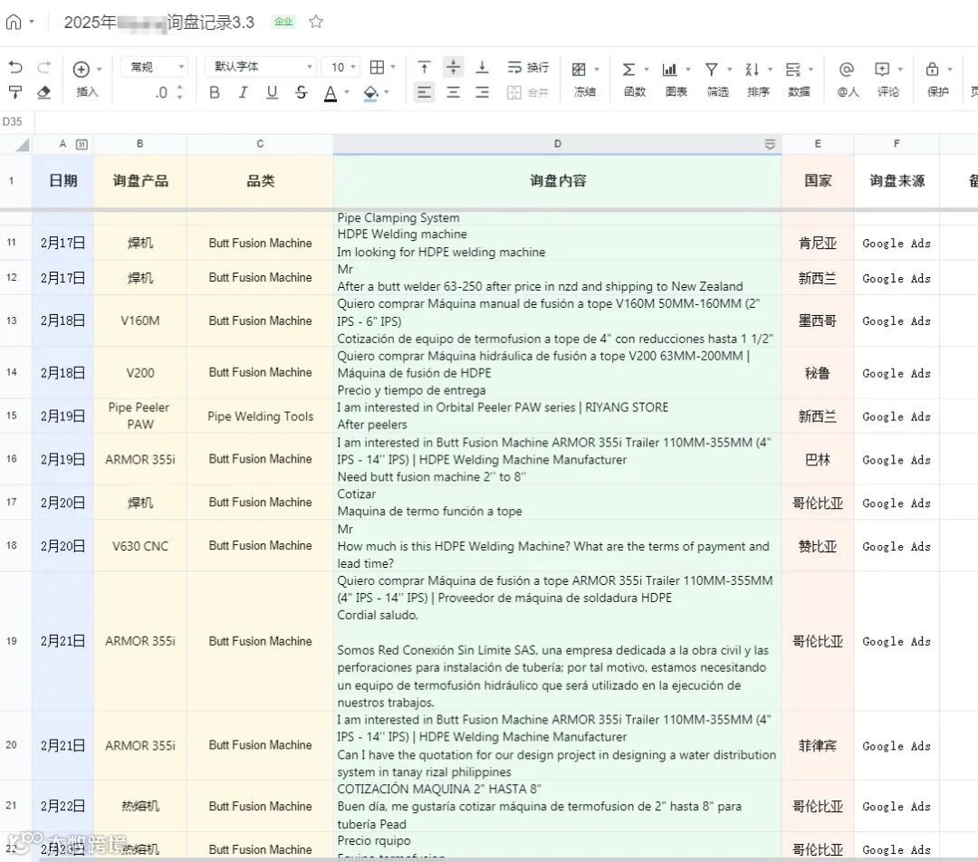This screenshot has width=978, height=862.
Task: Select column E header
Action: (818, 144)
